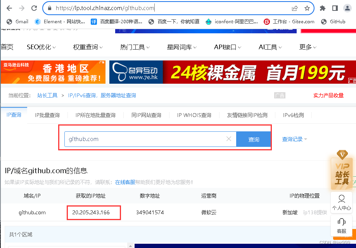
Task: Clear the search field with X
Action: 229,139
